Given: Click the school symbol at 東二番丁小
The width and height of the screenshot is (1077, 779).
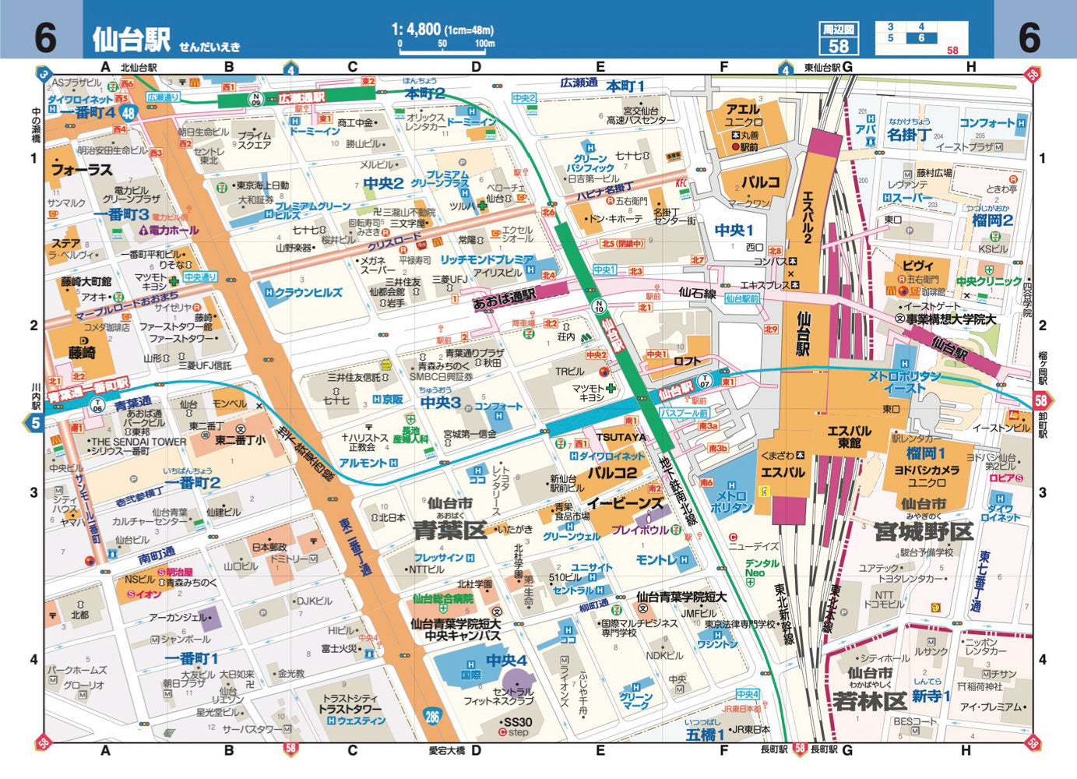Looking at the screenshot, I should 241,428.
